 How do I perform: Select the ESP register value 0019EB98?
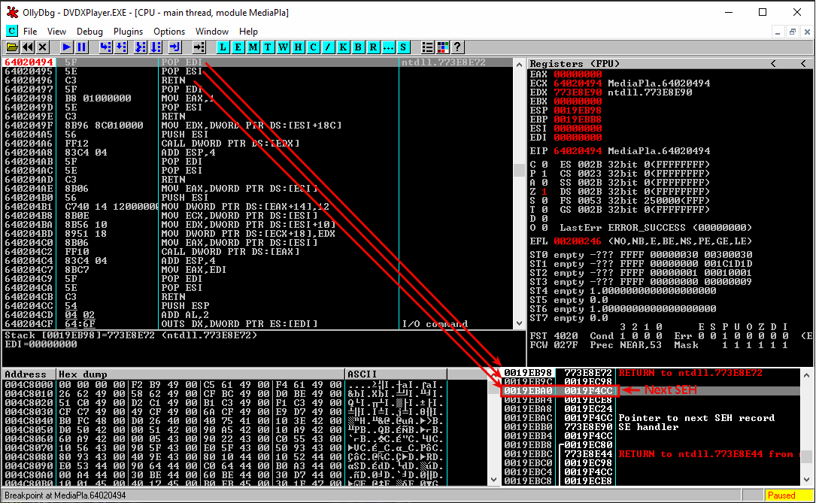578,111
